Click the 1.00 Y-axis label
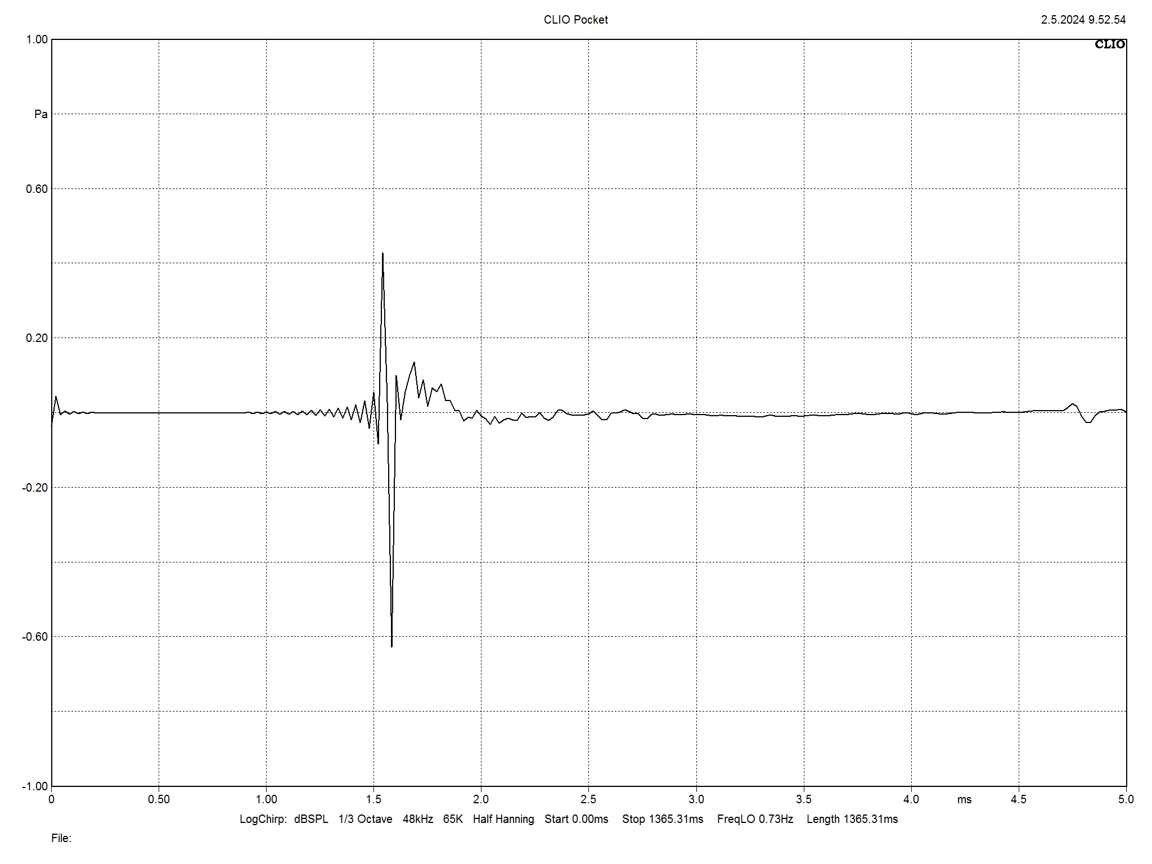 [37, 39]
